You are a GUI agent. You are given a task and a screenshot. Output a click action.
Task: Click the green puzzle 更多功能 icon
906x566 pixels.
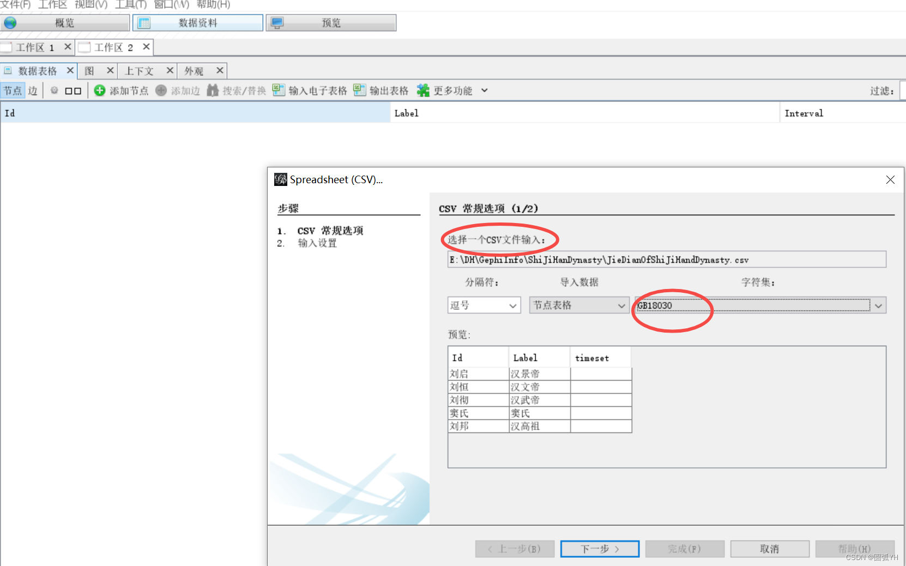point(423,91)
